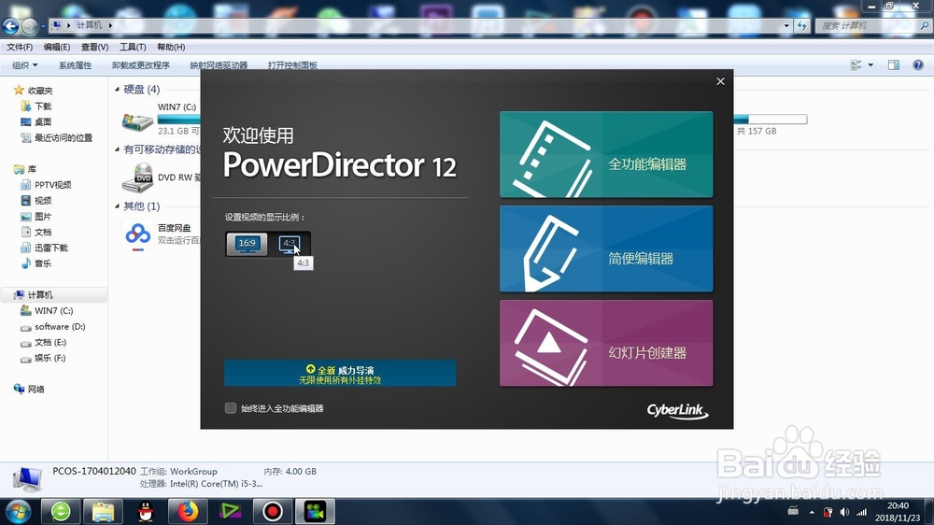
Task: Select 下载 folder in navigation pane
Action: (x=43, y=106)
